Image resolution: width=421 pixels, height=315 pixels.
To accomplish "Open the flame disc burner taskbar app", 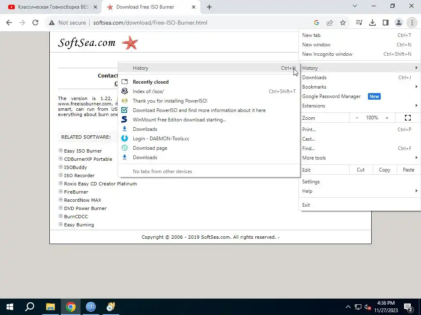I will click(x=111, y=307).
